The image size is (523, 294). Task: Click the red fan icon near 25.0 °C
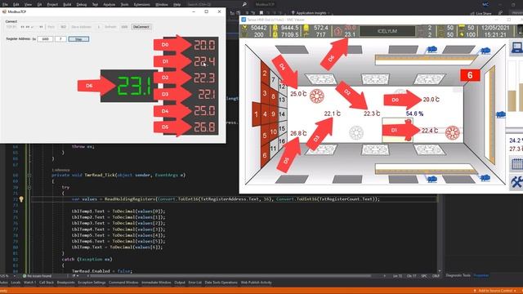click(317, 96)
